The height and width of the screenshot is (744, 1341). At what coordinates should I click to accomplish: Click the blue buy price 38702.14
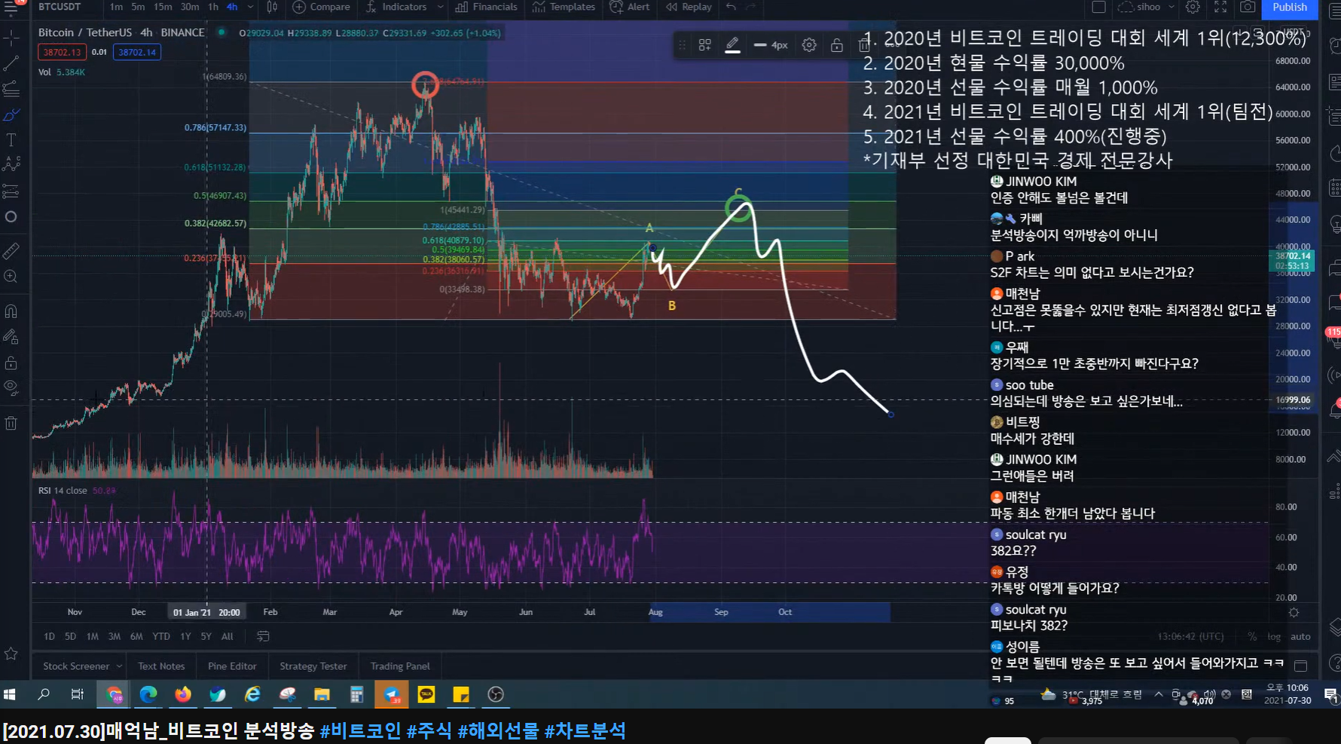point(136,52)
